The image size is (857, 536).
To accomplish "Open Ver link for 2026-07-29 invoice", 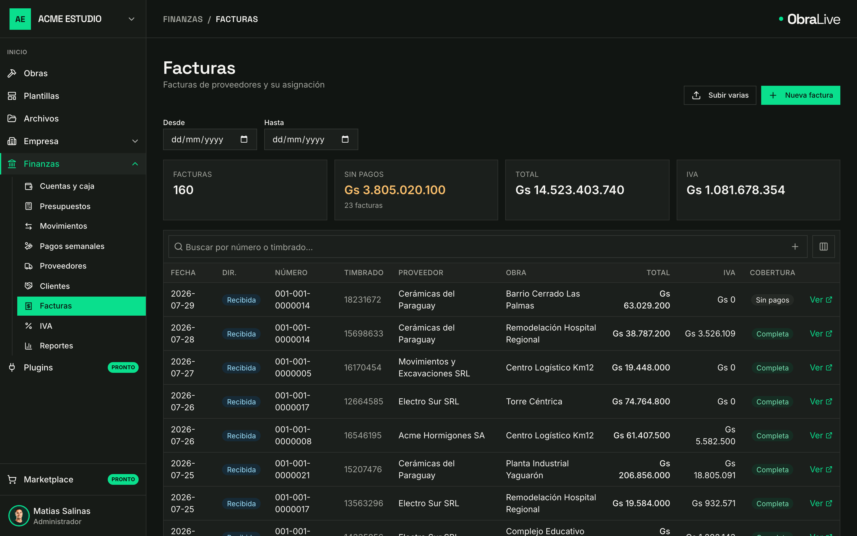I will [x=821, y=300].
